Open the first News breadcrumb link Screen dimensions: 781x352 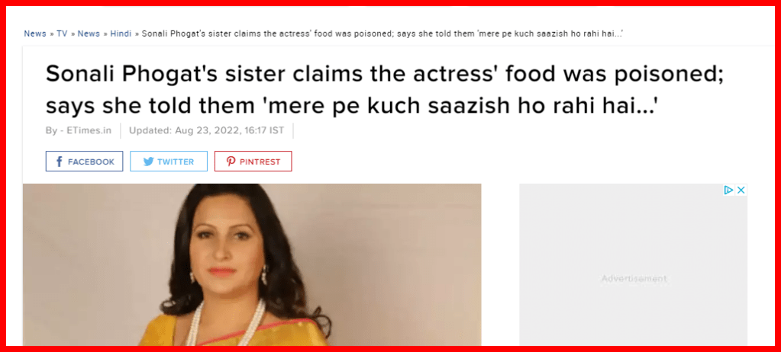click(x=35, y=34)
